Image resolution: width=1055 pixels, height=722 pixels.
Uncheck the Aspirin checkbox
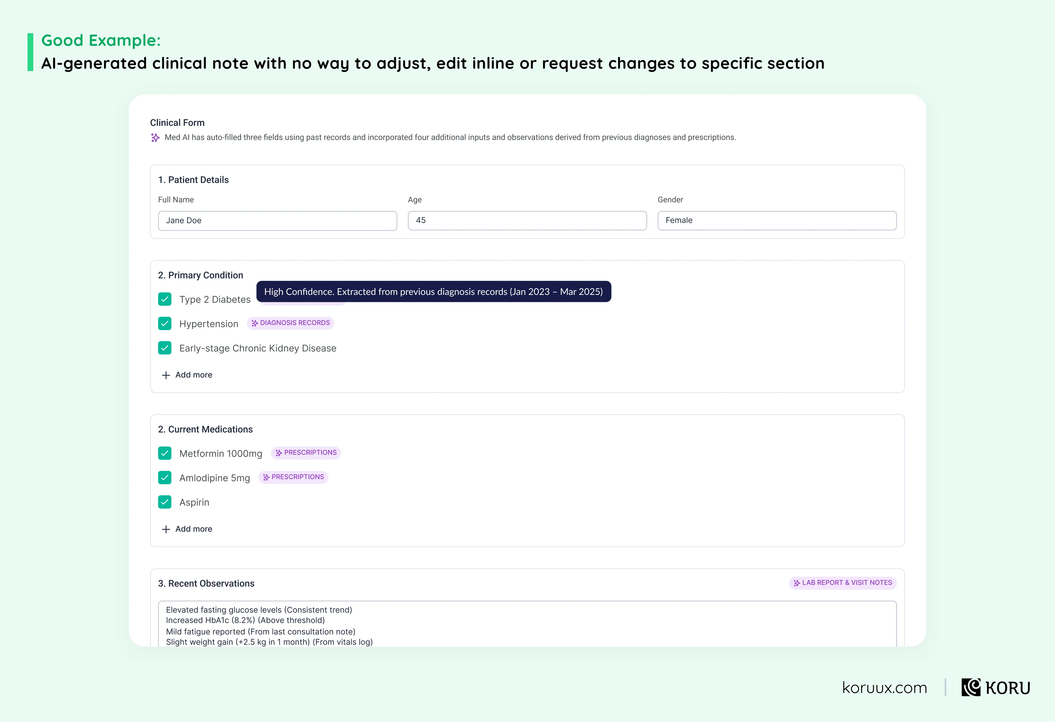point(165,502)
